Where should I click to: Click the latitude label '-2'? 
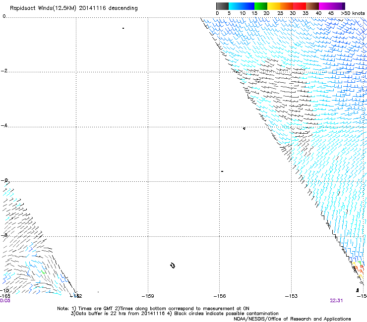pyautogui.click(x=4, y=71)
